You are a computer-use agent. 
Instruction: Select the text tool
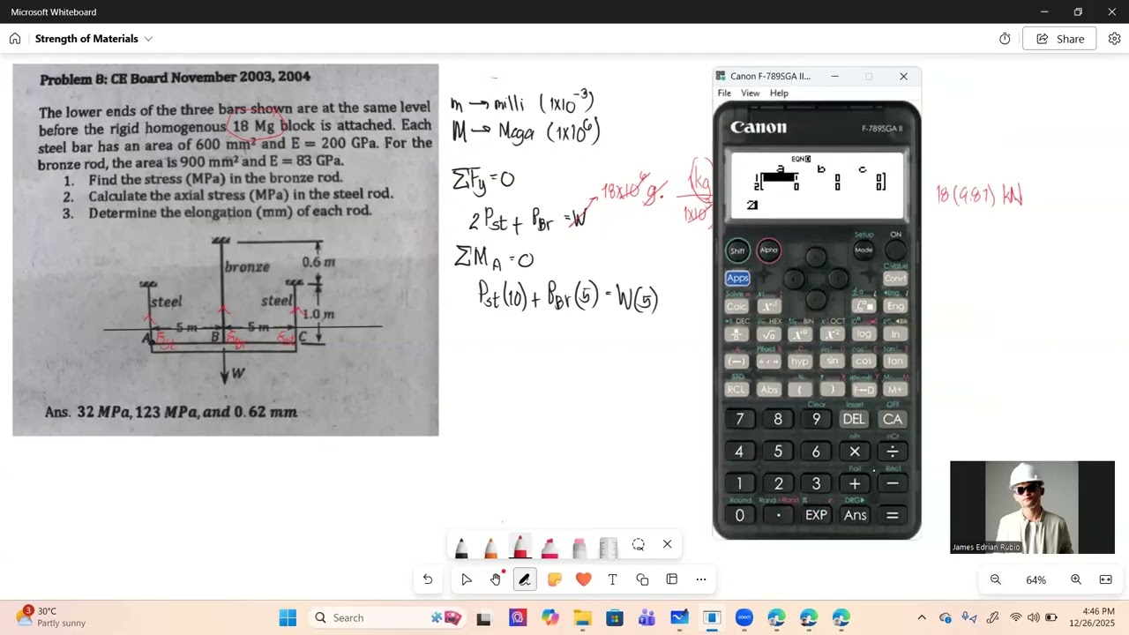[612, 579]
